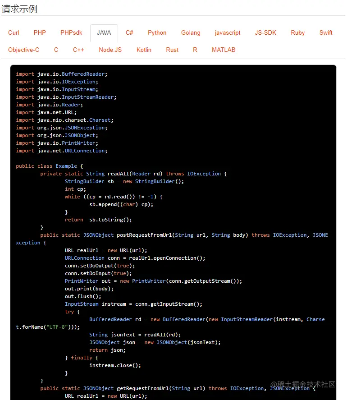Show the Python request example

pyautogui.click(x=157, y=32)
